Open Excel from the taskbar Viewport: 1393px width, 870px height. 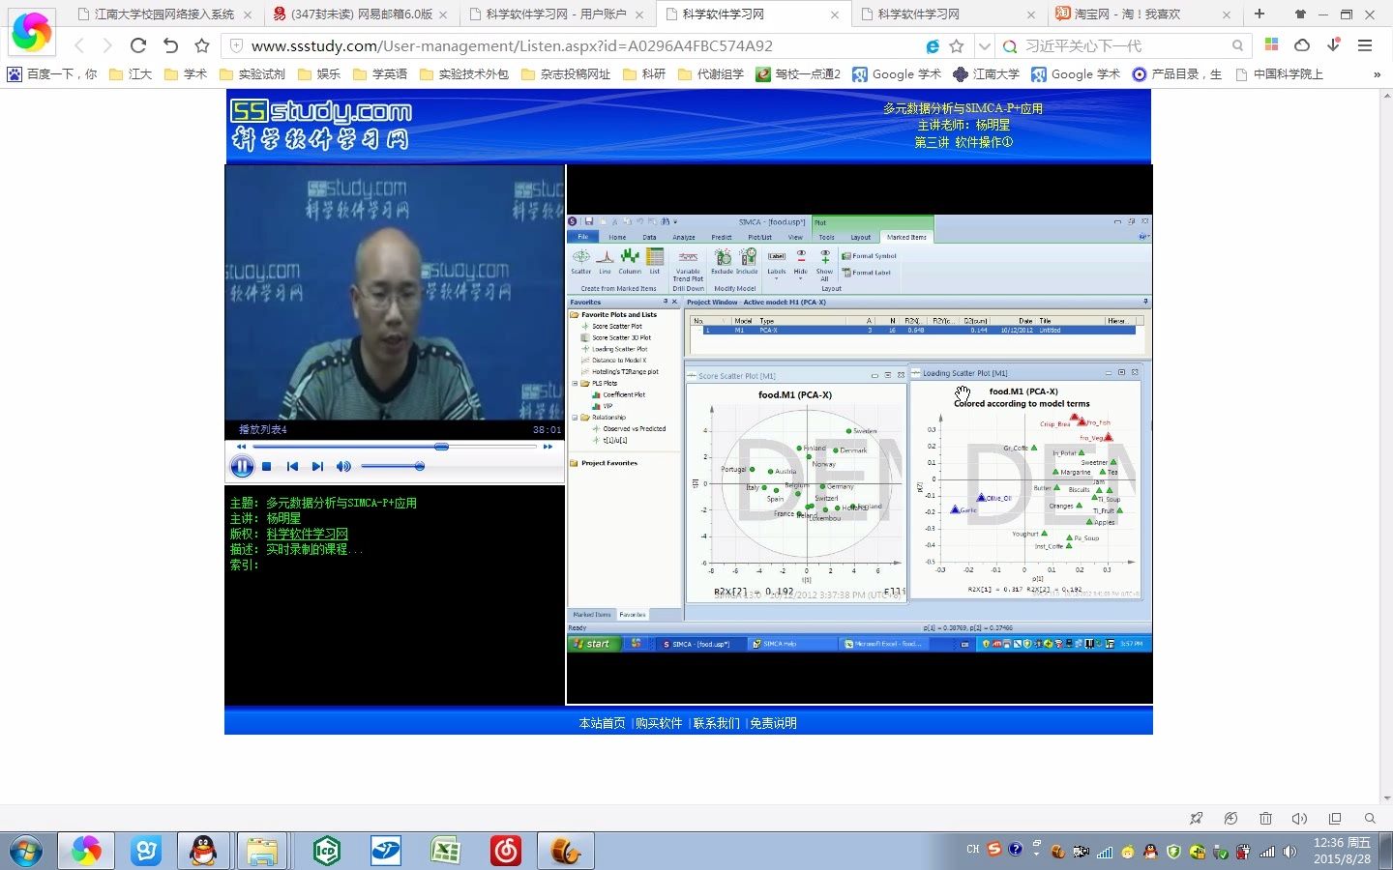(x=445, y=851)
